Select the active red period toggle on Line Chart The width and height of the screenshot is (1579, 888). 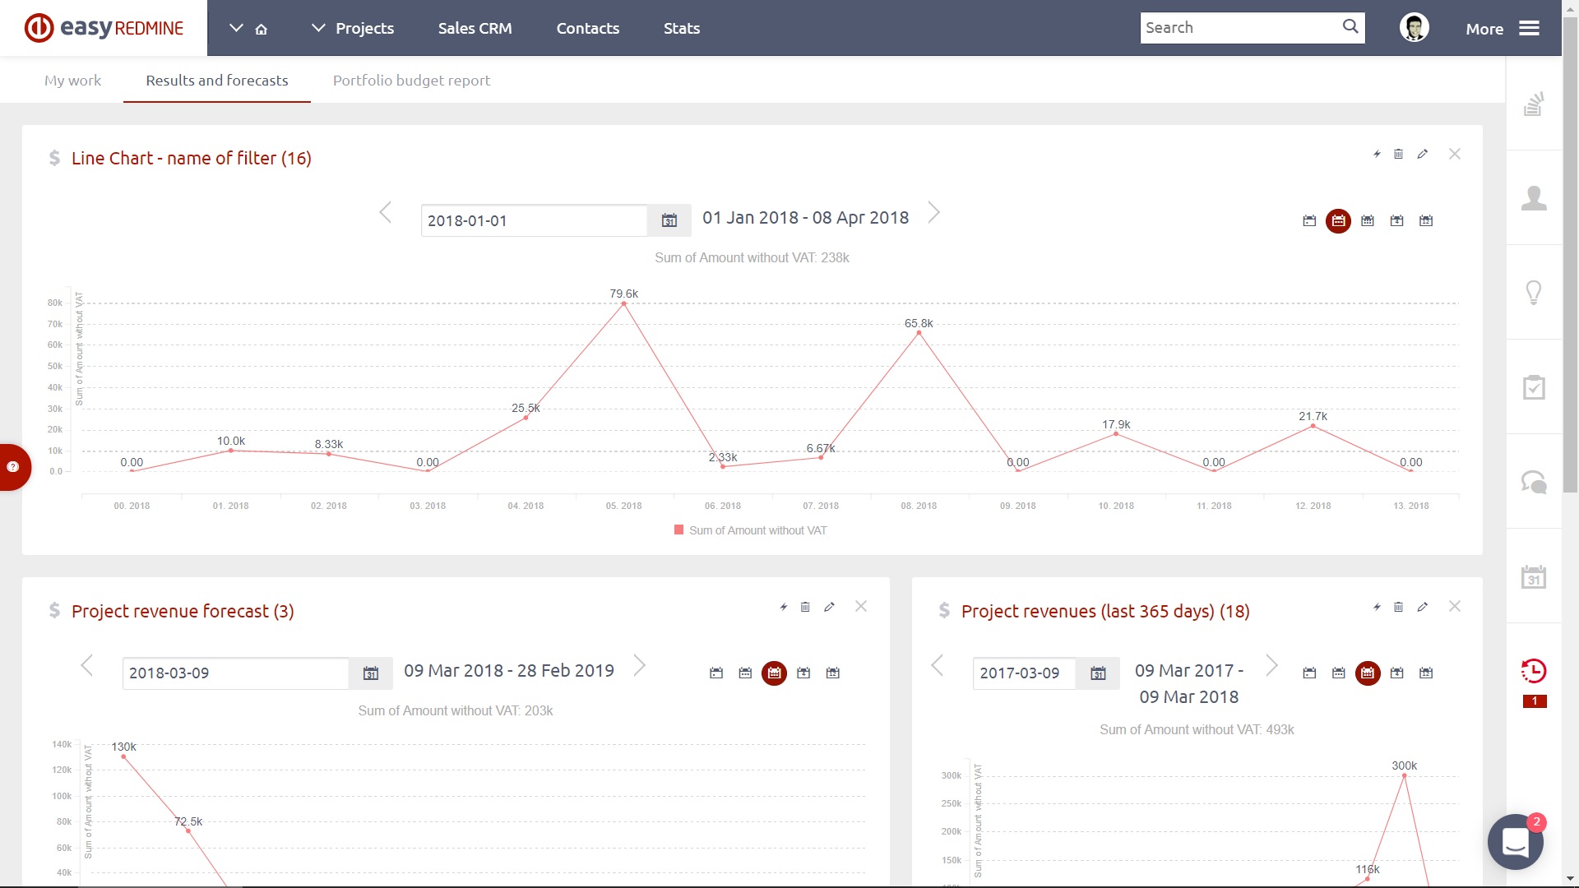click(x=1338, y=220)
